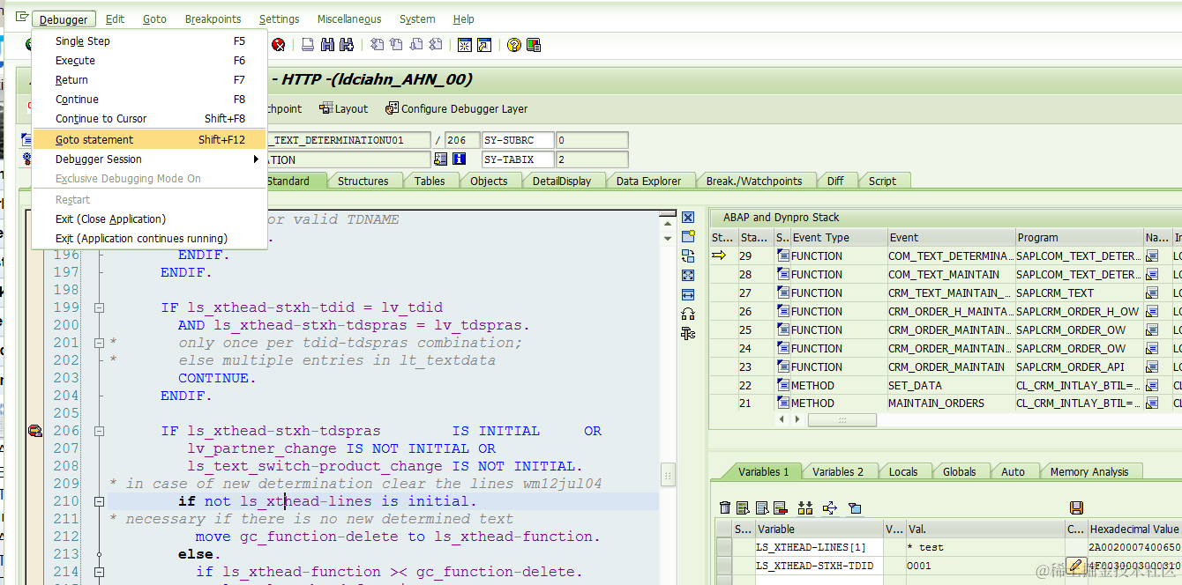Choose Single Step in the menu
Viewport: 1182px width, 585px height.
click(x=149, y=41)
